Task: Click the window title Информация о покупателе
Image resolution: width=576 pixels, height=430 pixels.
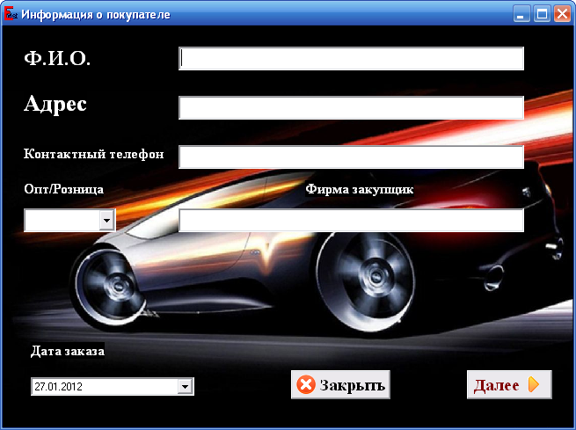Action: pos(96,15)
